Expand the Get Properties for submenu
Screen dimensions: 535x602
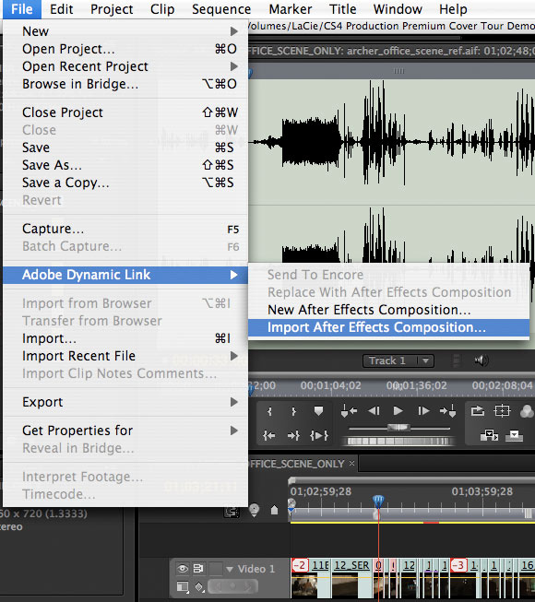tap(125, 431)
